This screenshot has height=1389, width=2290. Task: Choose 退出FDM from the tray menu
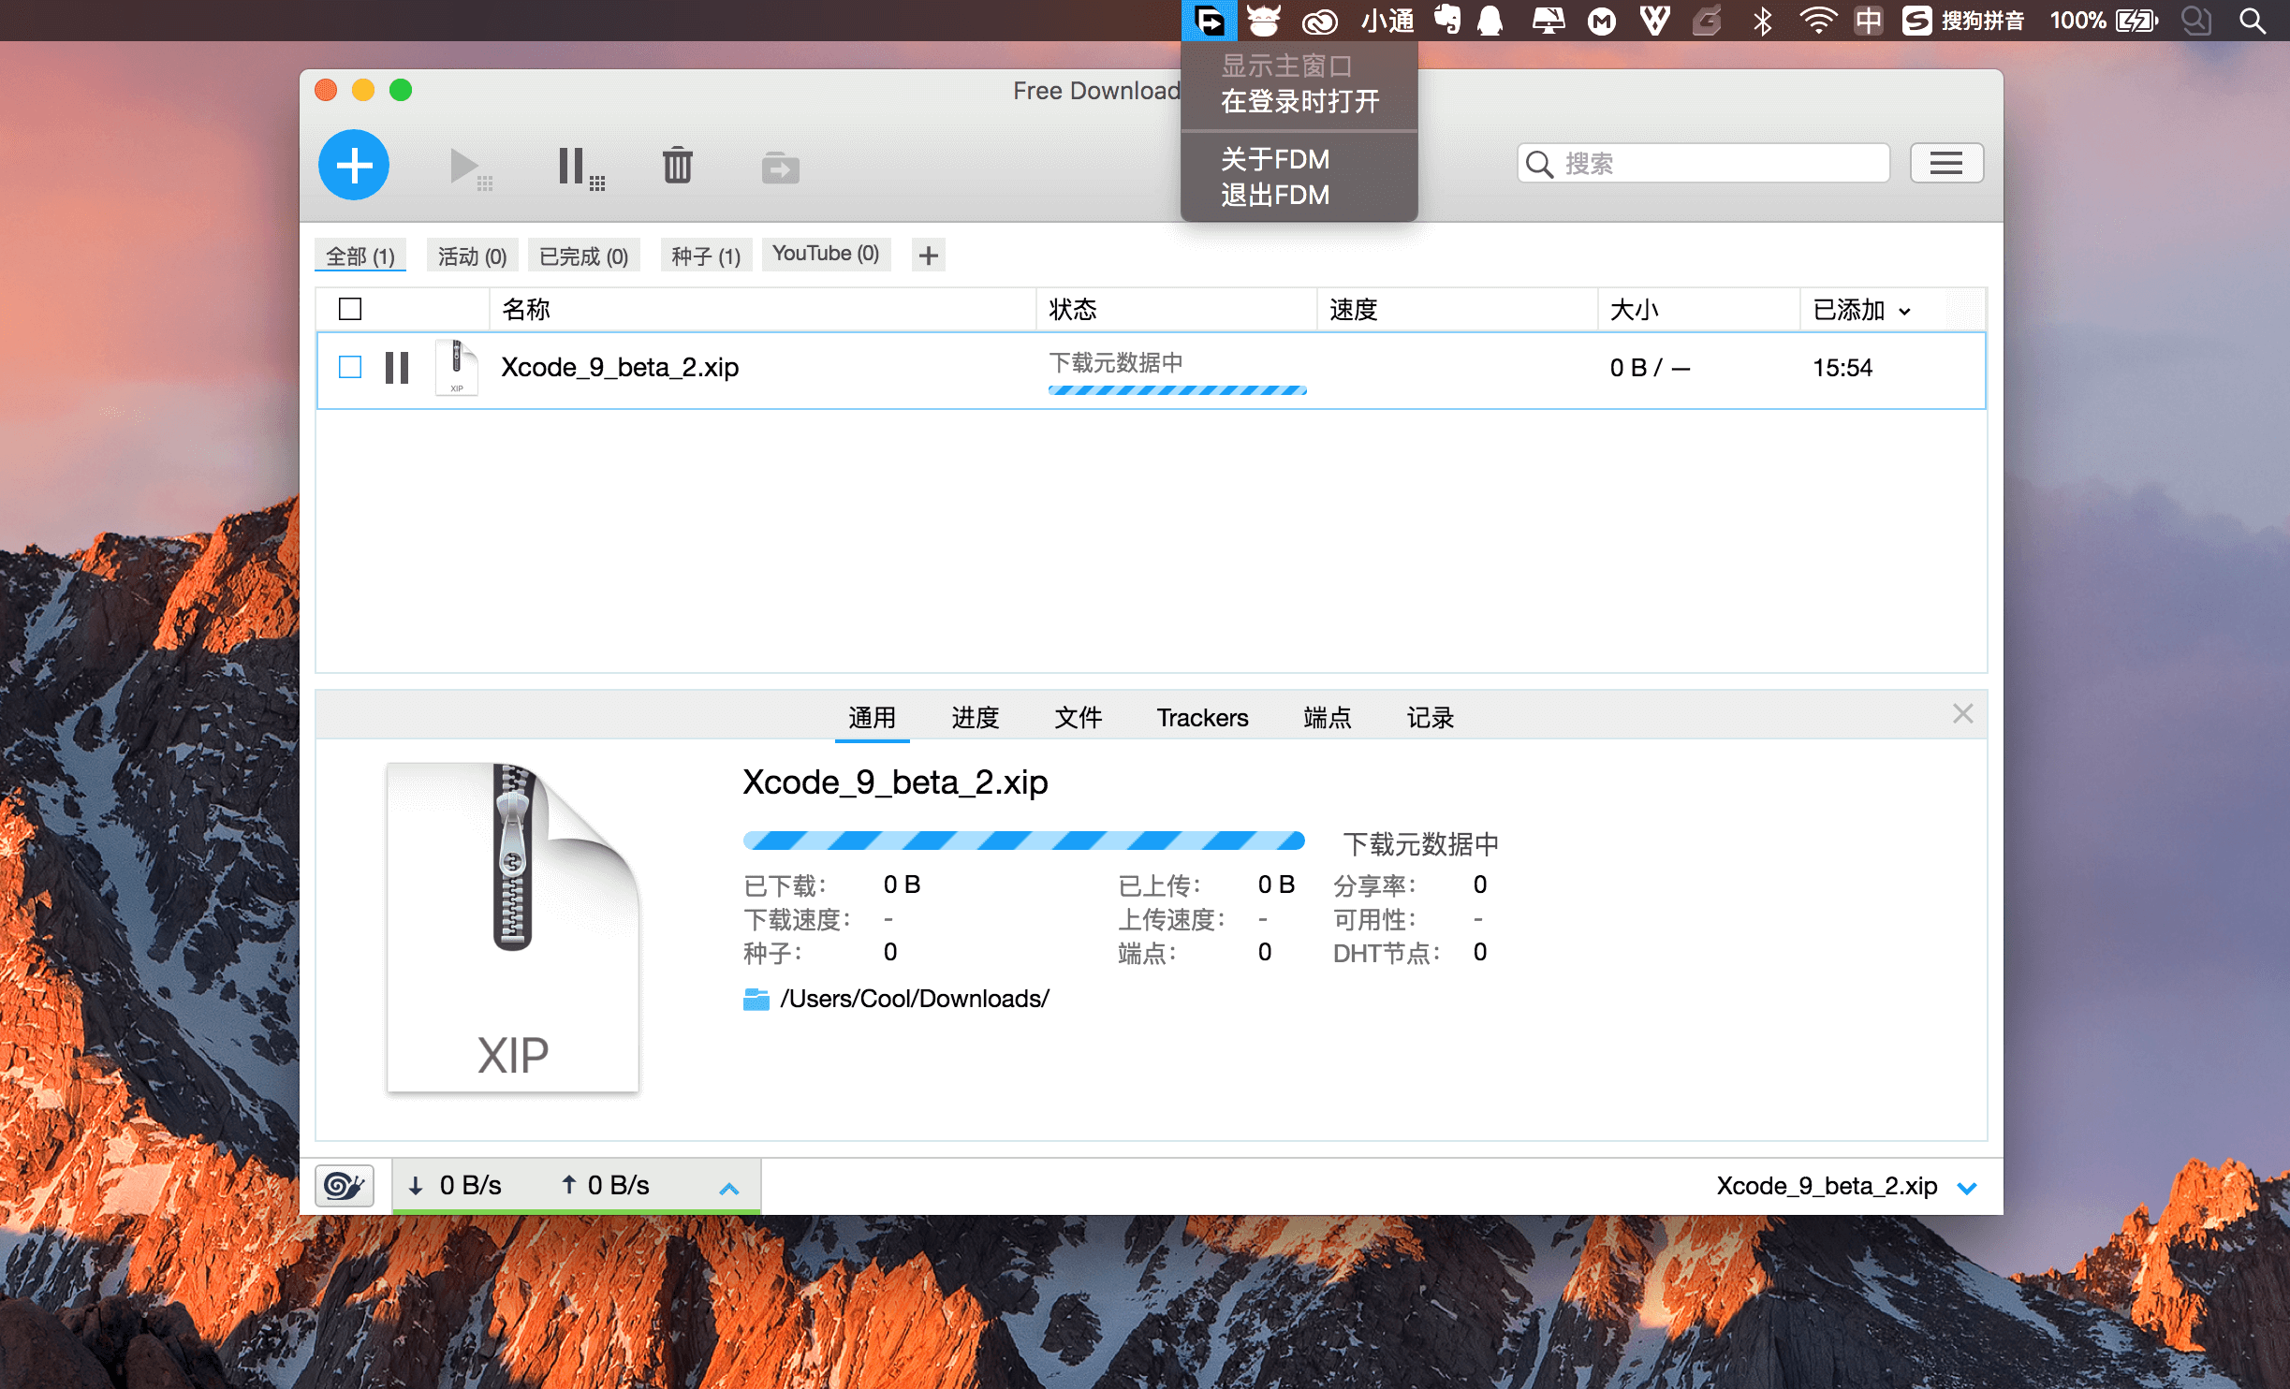click(x=1275, y=195)
